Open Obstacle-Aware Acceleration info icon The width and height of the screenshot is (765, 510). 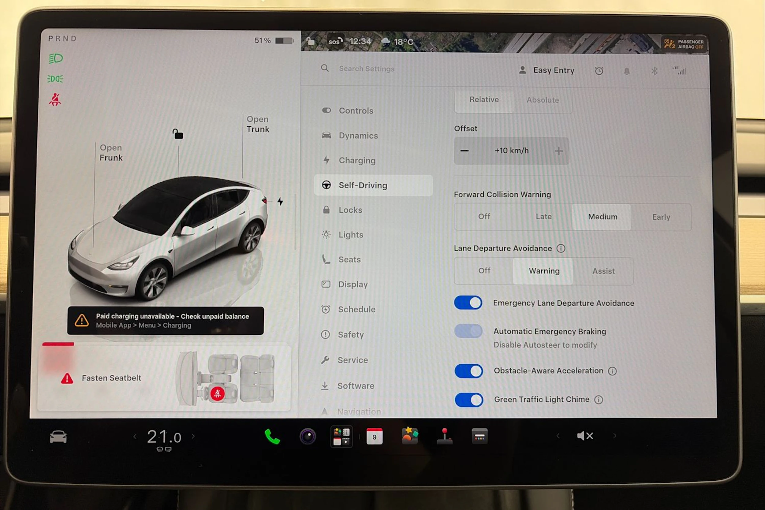pos(612,371)
